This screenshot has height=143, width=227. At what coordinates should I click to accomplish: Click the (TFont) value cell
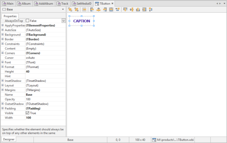pyautogui.click(x=45, y=62)
